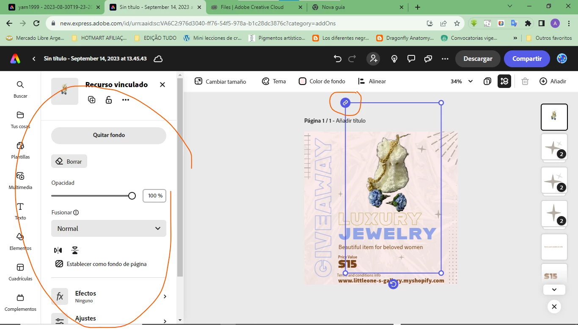The width and height of the screenshot is (578, 329).
Task: Bookmark page with star icon
Action: click(x=457, y=23)
